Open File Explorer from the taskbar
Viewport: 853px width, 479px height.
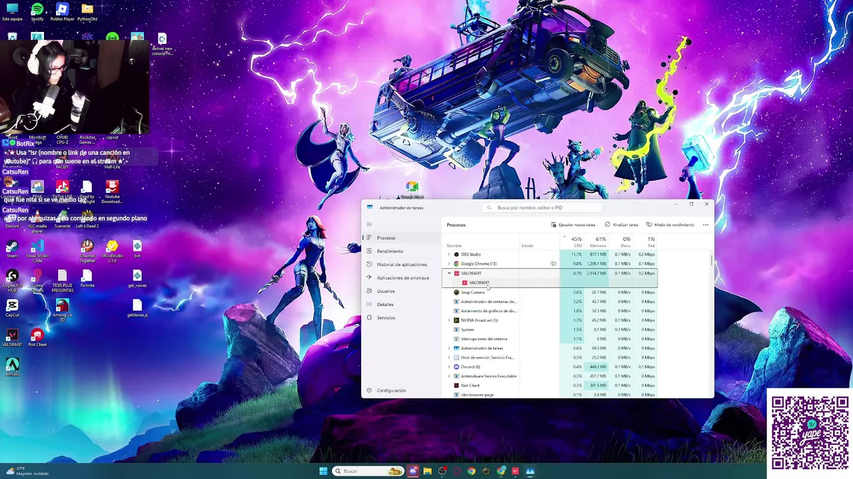point(427,471)
